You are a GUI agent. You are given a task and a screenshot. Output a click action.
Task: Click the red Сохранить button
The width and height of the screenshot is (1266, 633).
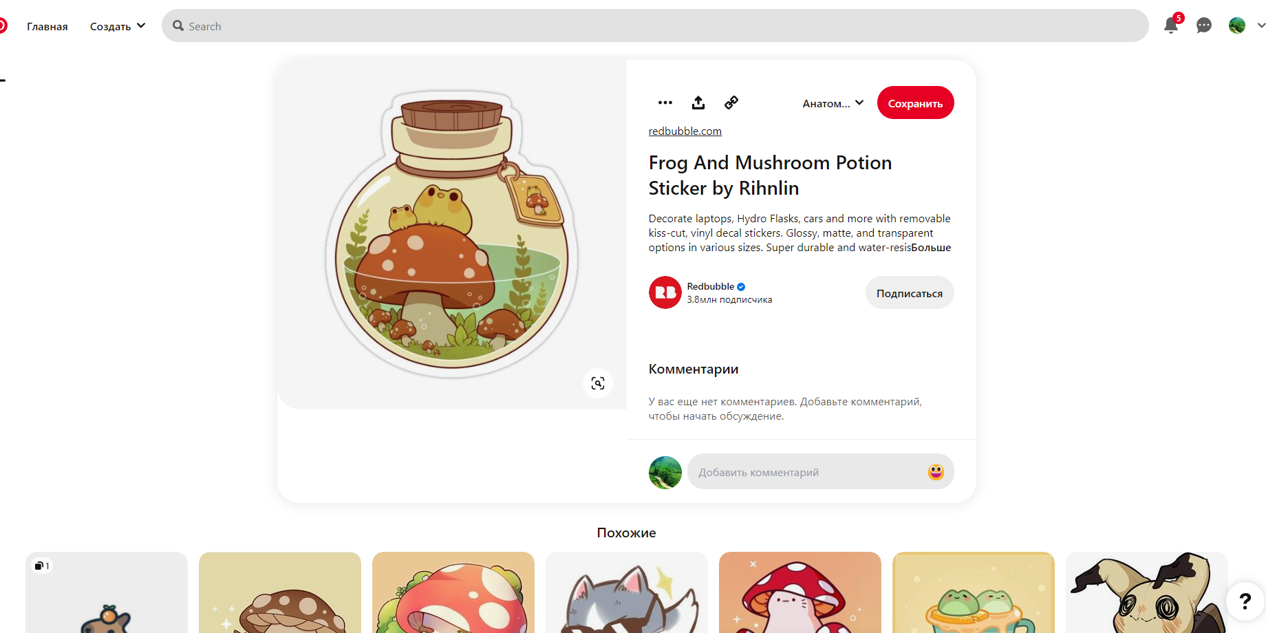pyautogui.click(x=915, y=103)
